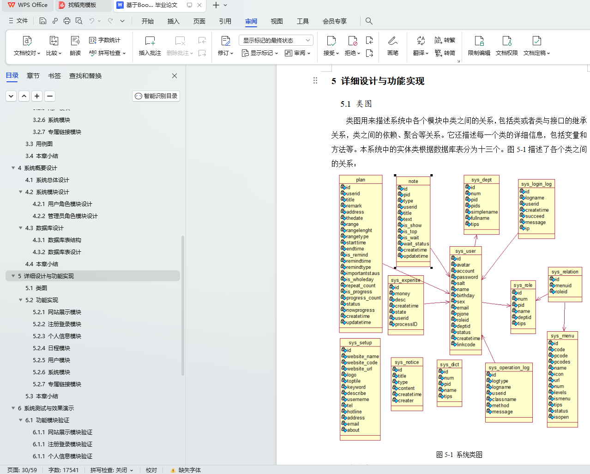590x474 pixels.
Task: Collapse the 5 详细设计与功能实现 node
Action: 13,276
